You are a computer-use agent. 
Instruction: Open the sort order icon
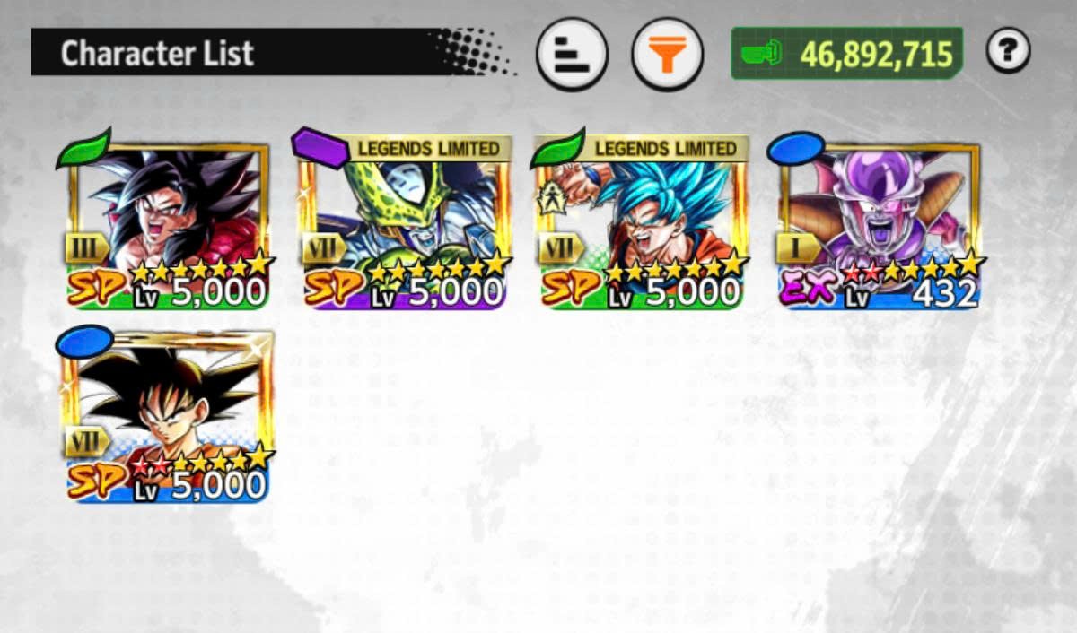(572, 56)
